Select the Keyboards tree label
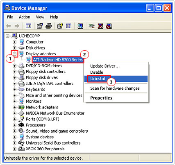The image size is (175, 165). [36, 89]
